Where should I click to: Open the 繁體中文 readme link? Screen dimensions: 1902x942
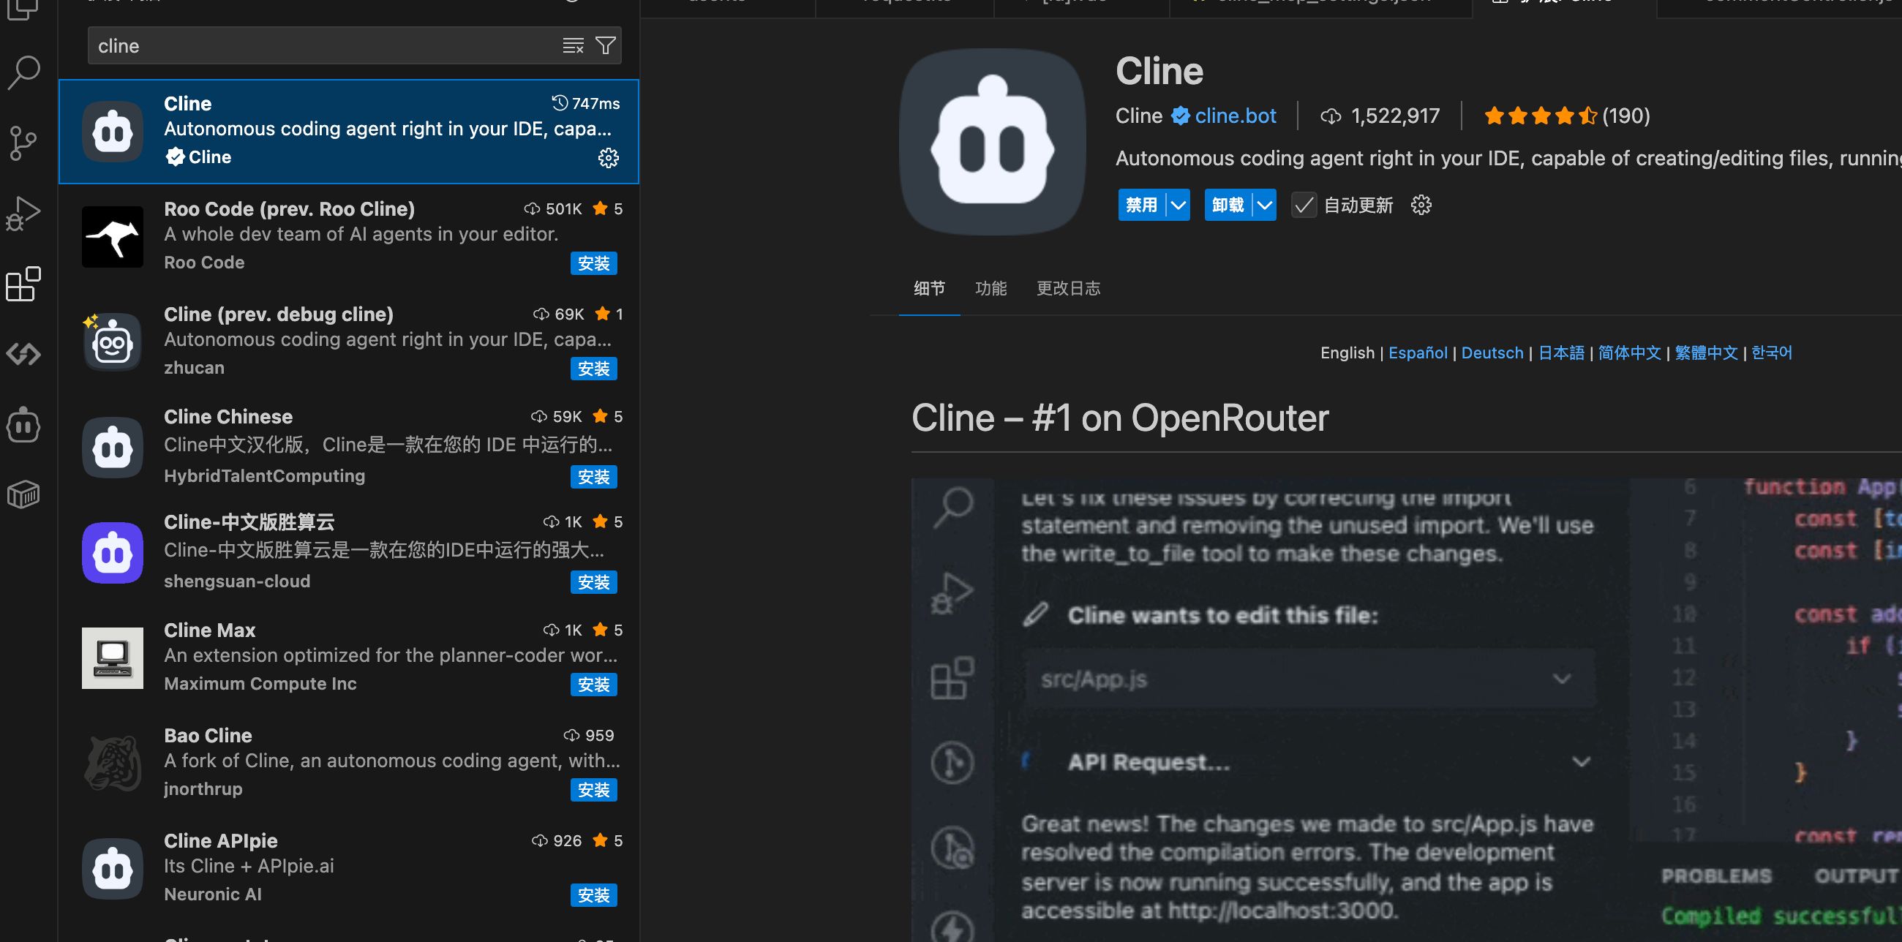pyautogui.click(x=1706, y=353)
